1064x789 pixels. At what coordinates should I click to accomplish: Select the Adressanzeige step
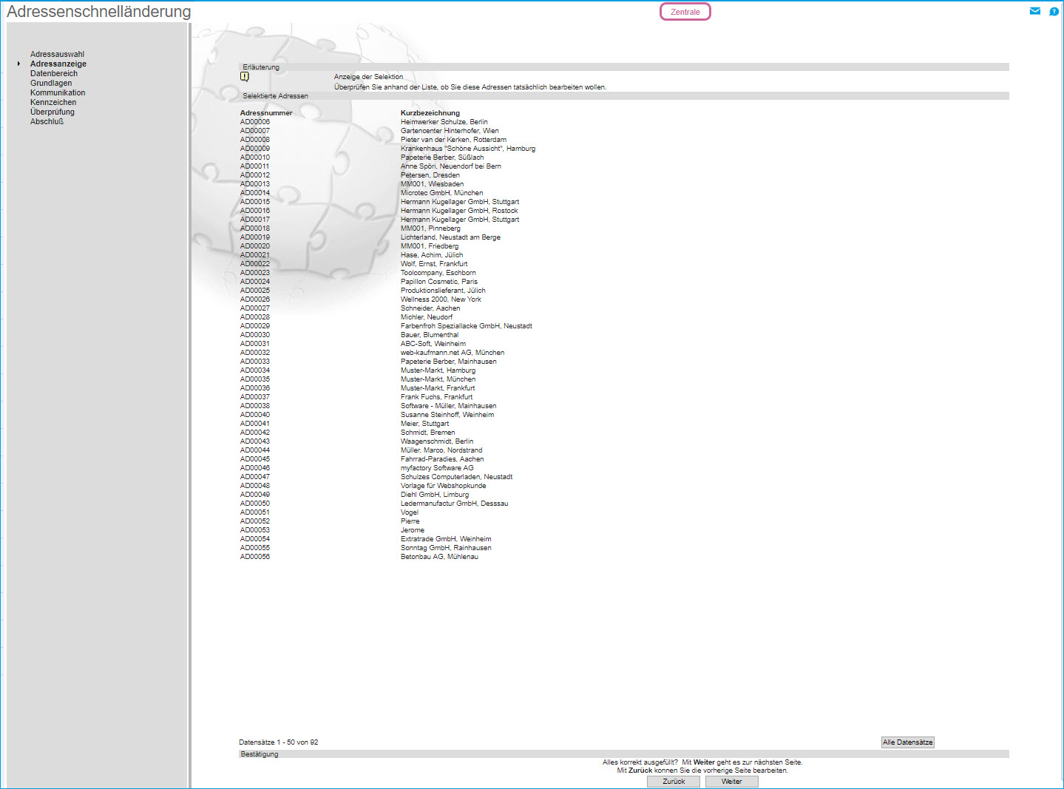click(x=58, y=64)
